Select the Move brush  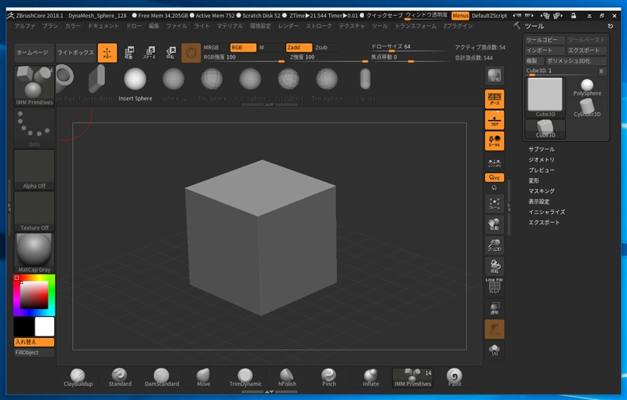pyautogui.click(x=204, y=378)
